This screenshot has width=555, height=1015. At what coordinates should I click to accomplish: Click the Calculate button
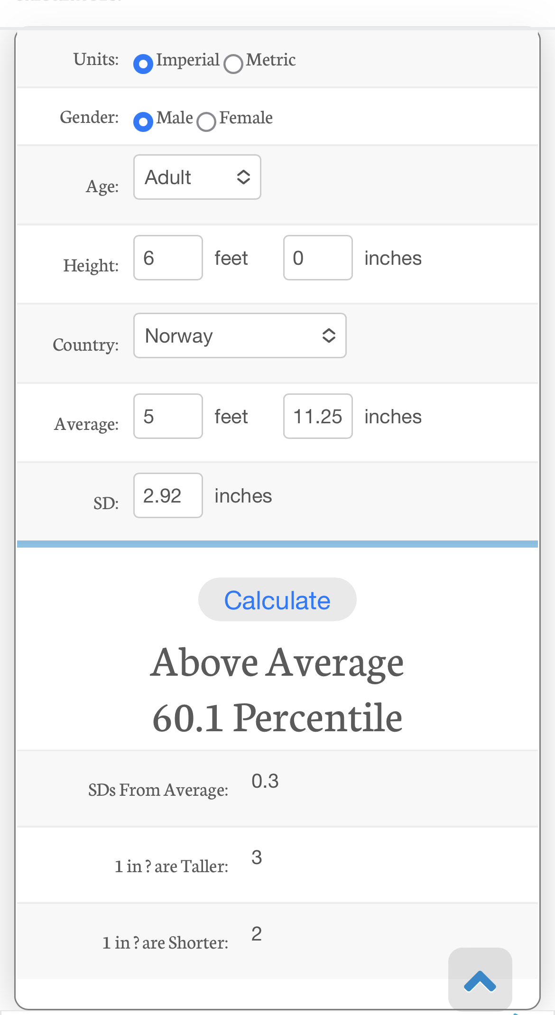(x=277, y=599)
